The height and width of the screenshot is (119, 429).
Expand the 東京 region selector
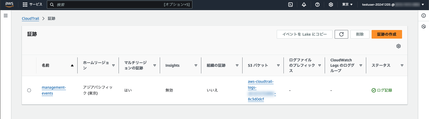point(347,5)
